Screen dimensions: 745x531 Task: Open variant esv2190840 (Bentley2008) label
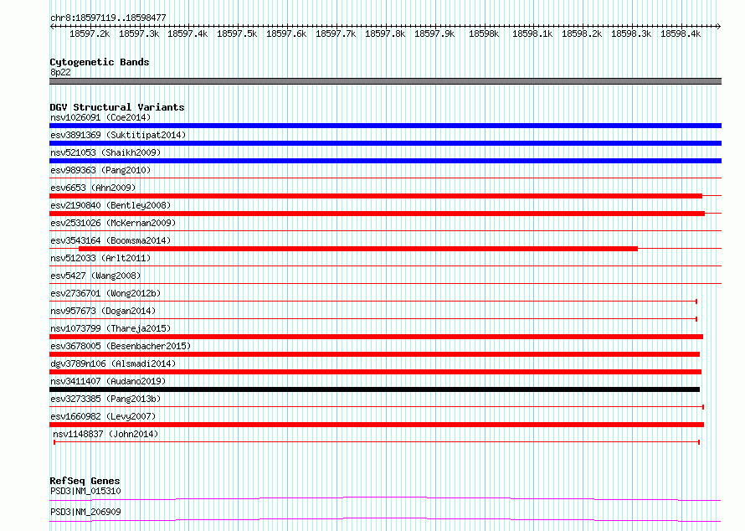point(110,205)
